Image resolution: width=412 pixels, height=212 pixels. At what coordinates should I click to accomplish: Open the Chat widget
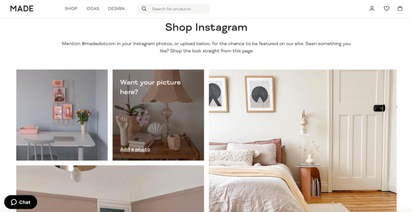(21, 202)
